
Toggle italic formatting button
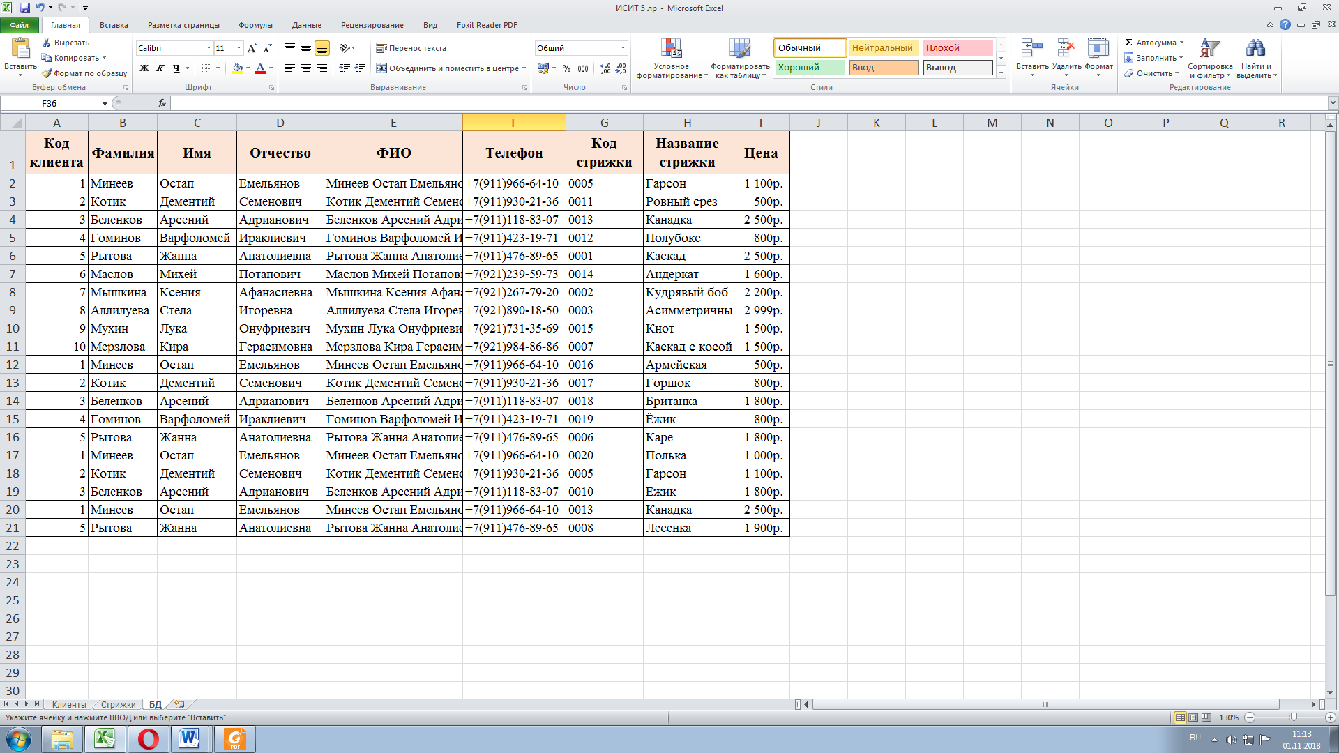(160, 68)
